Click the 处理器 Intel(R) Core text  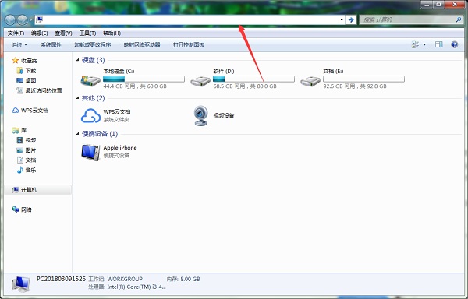127,287
